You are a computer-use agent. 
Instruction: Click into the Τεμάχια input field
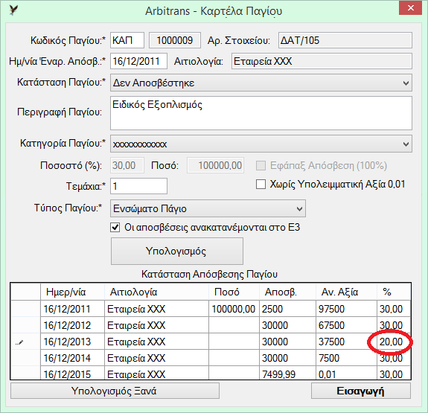[x=138, y=186]
